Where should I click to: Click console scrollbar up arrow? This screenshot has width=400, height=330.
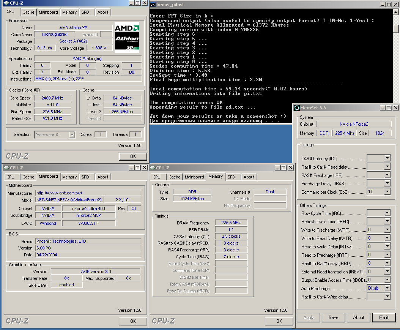[396, 12]
